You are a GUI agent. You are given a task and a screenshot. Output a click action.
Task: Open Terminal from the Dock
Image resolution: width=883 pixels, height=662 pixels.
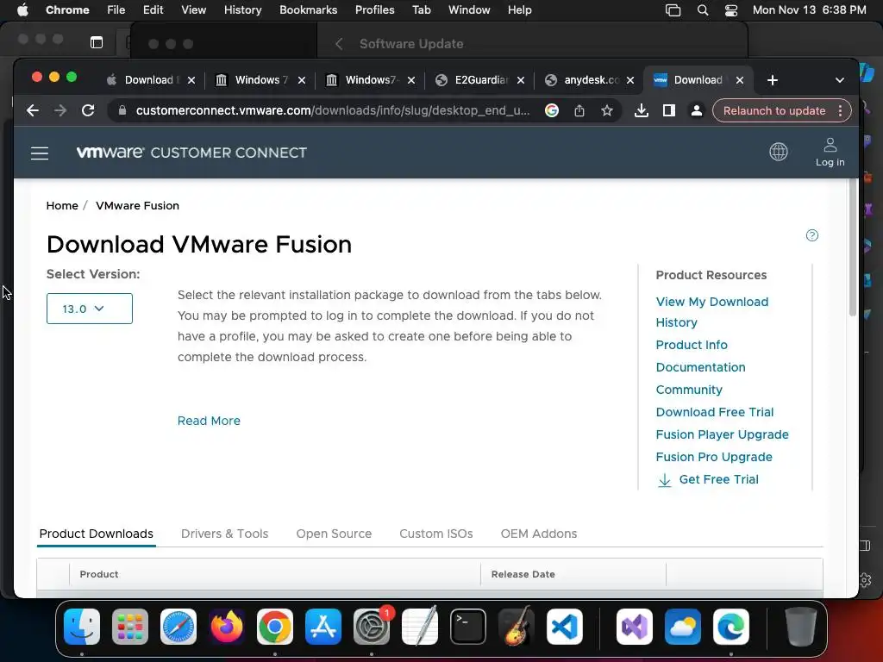pos(468,627)
